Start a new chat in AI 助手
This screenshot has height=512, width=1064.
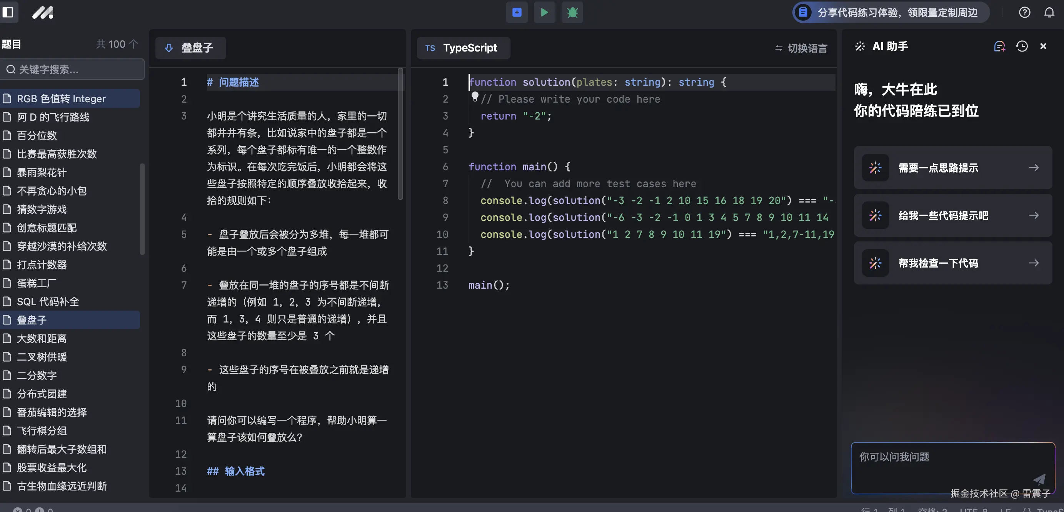coord(999,46)
